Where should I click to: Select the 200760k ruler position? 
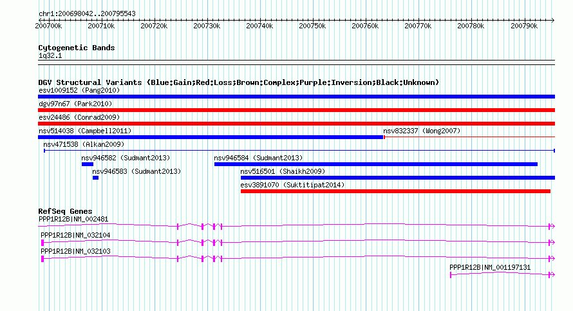point(365,26)
